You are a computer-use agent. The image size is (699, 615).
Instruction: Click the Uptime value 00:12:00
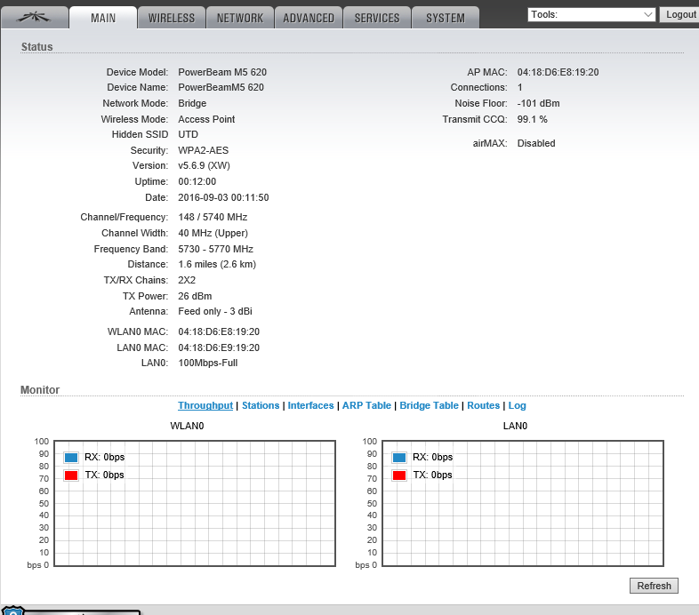197,182
